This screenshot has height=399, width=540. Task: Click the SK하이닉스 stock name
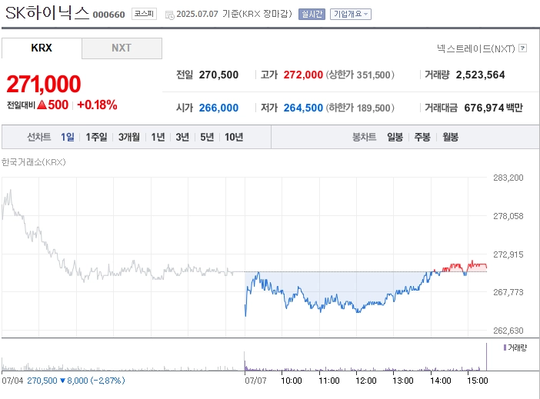click(47, 13)
